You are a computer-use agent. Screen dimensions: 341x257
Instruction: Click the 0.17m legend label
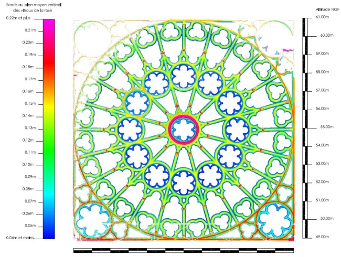[x=30, y=79]
